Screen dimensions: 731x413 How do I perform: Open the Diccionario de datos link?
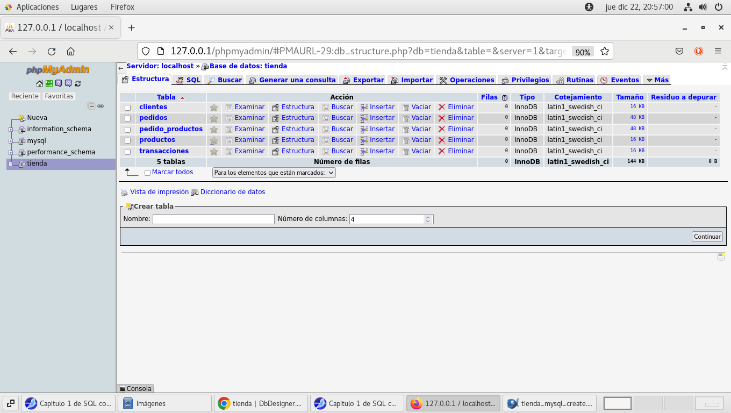232,192
